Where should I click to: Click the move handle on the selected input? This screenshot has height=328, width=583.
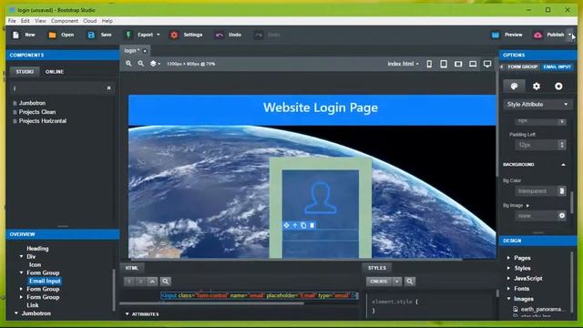286,225
